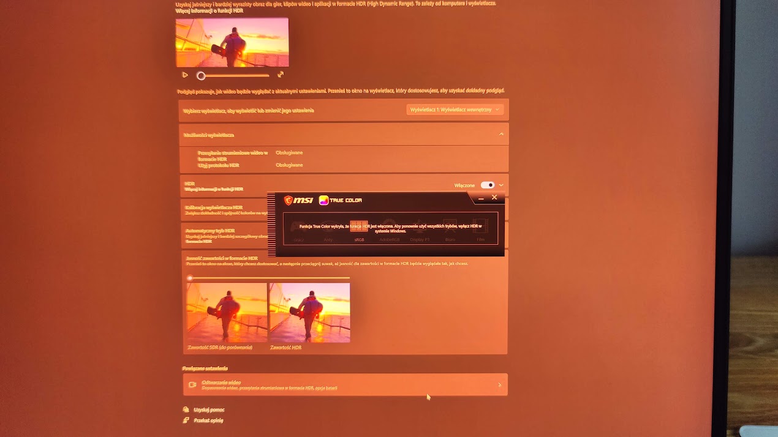This screenshot has height=437, width=778.
Task: Select the sRGB mode icon
Action: [359, 227]
